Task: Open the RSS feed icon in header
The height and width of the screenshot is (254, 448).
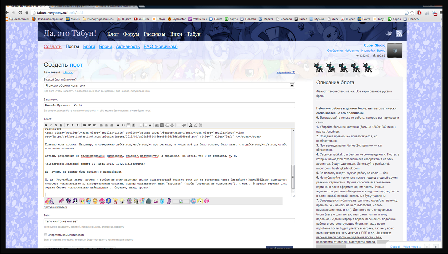Action: 399,33
